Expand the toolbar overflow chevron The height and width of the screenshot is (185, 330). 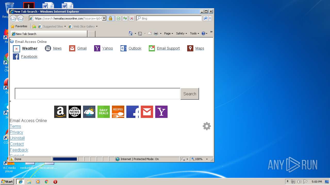(211, 32)
